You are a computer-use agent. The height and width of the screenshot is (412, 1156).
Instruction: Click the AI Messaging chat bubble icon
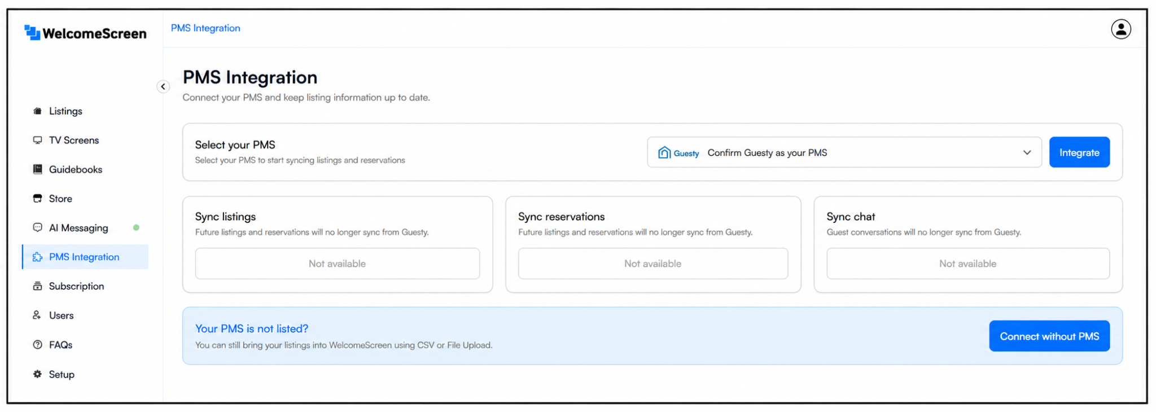[37, 227]
